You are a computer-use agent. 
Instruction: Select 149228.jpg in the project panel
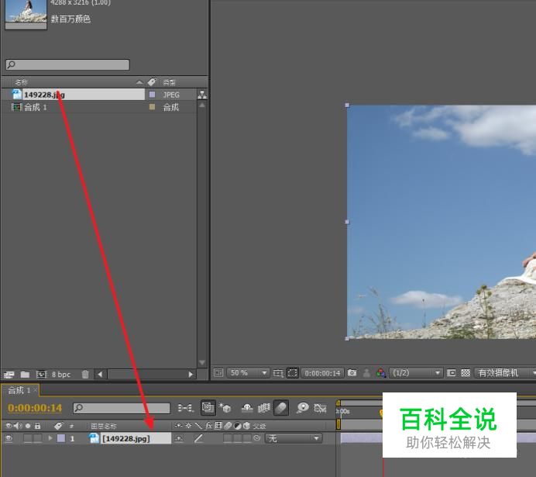pos(84,95)
